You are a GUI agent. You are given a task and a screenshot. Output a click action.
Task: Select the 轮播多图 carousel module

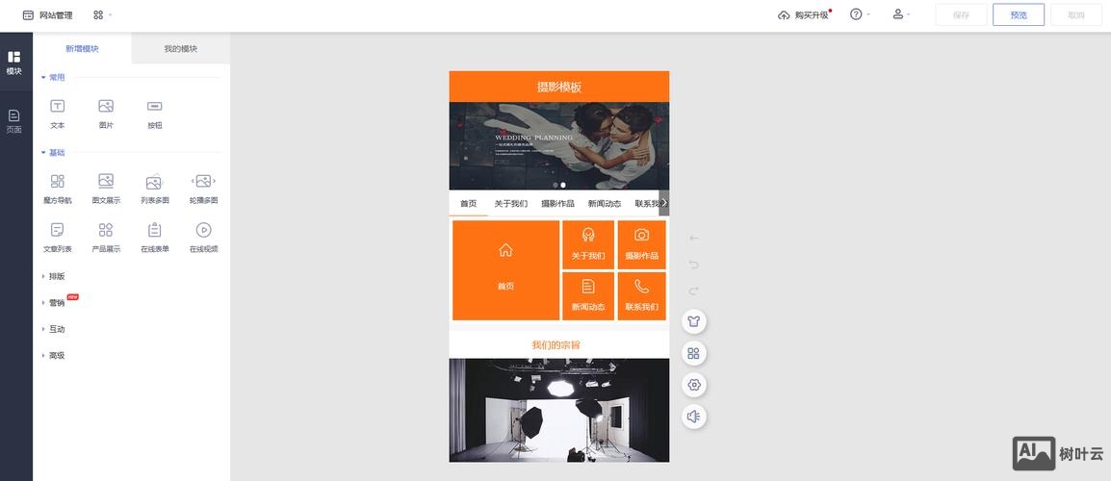203,188
